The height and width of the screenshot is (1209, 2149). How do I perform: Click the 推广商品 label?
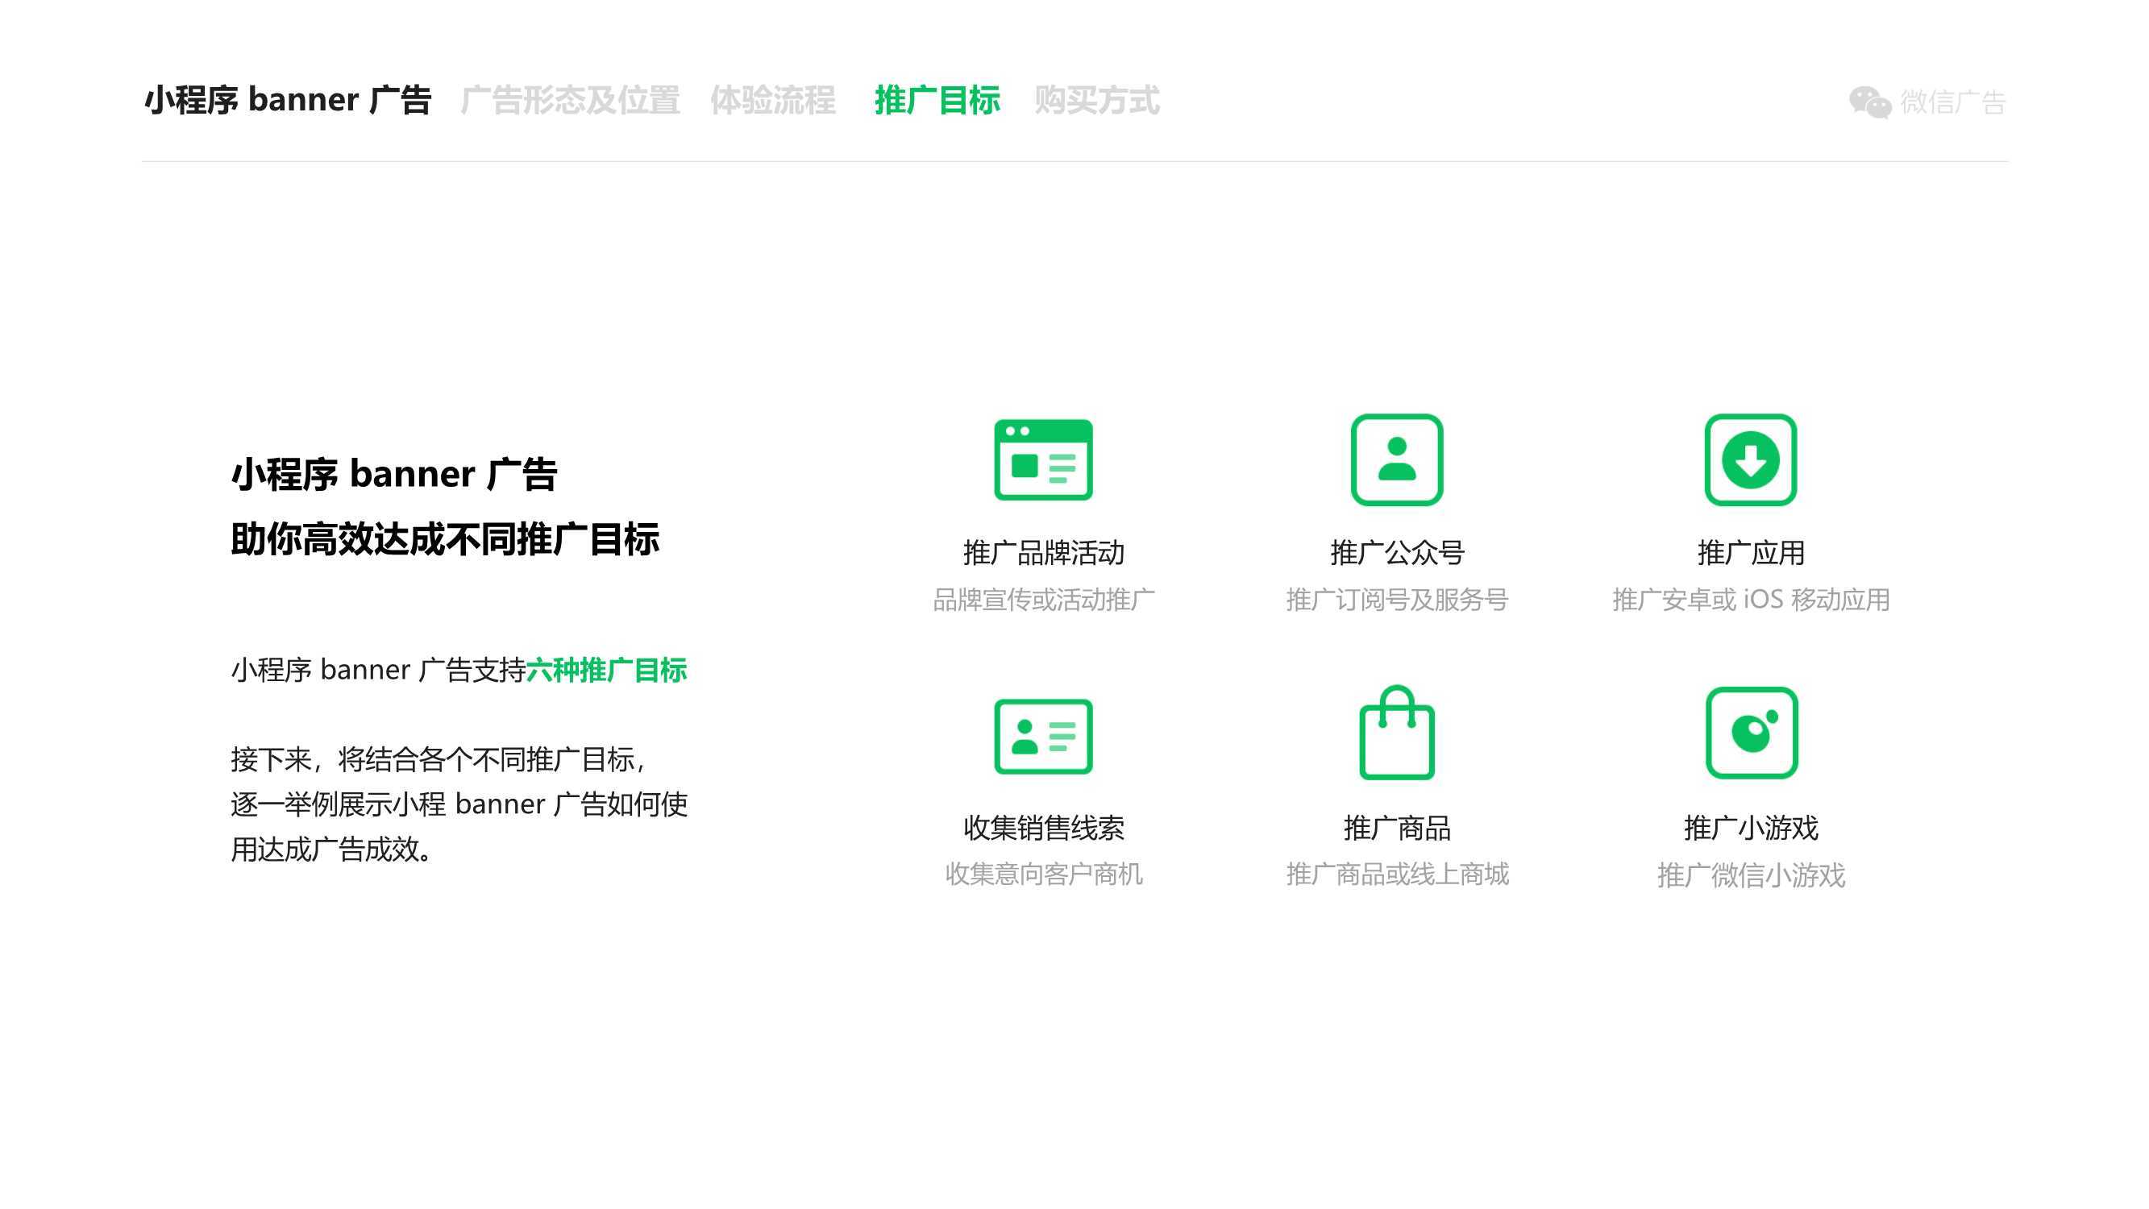point(1398,828)
